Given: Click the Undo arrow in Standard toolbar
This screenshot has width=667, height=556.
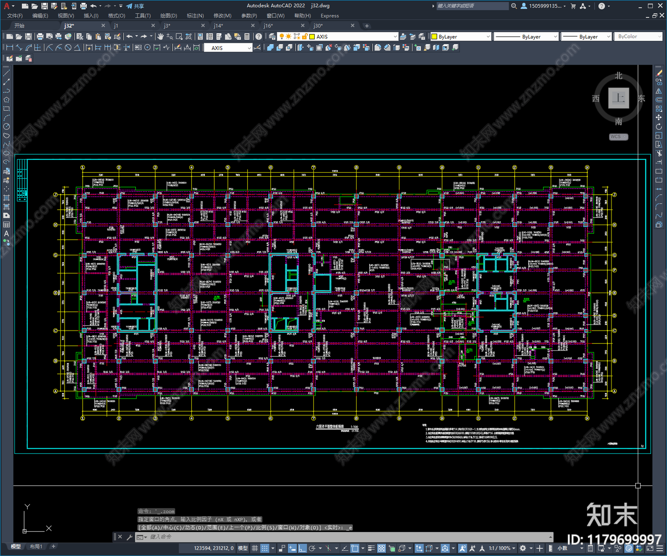Looking at the screenshot, I should click(x=130, y=37).
